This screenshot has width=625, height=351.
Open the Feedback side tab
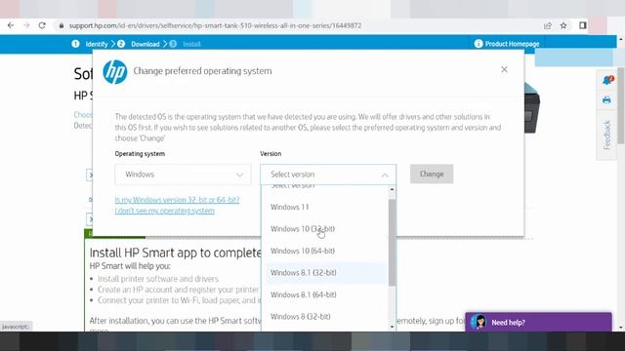(607, 135)
